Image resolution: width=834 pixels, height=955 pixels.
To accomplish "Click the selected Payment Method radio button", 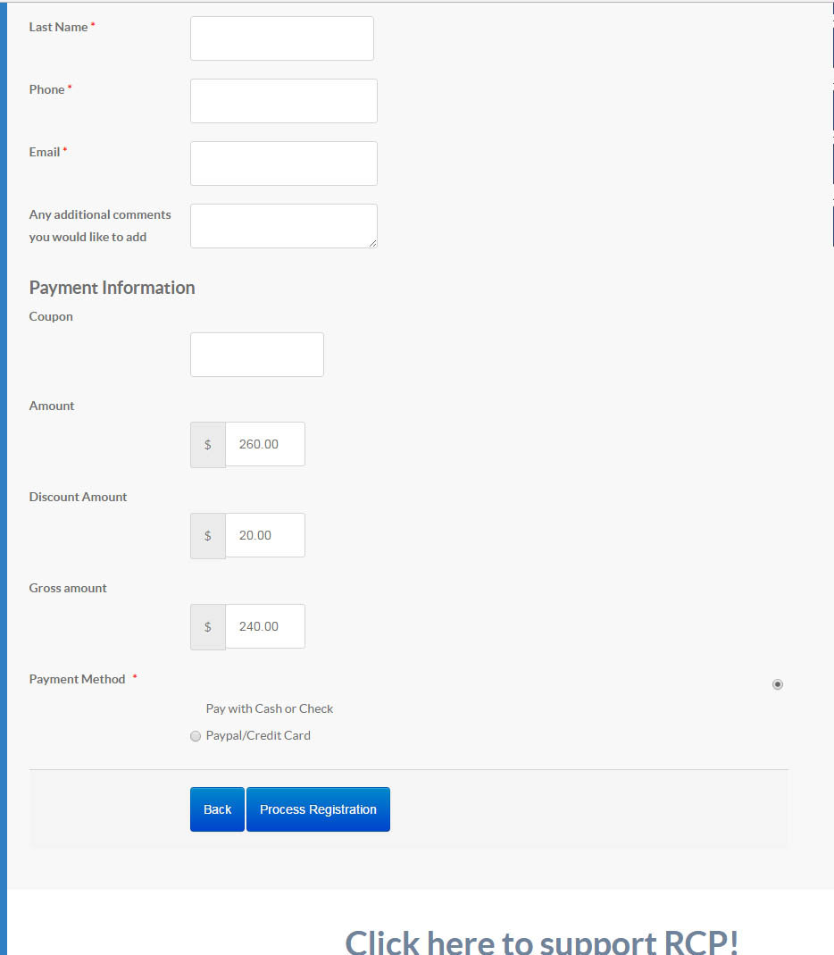I will click(x=778, y=684).
